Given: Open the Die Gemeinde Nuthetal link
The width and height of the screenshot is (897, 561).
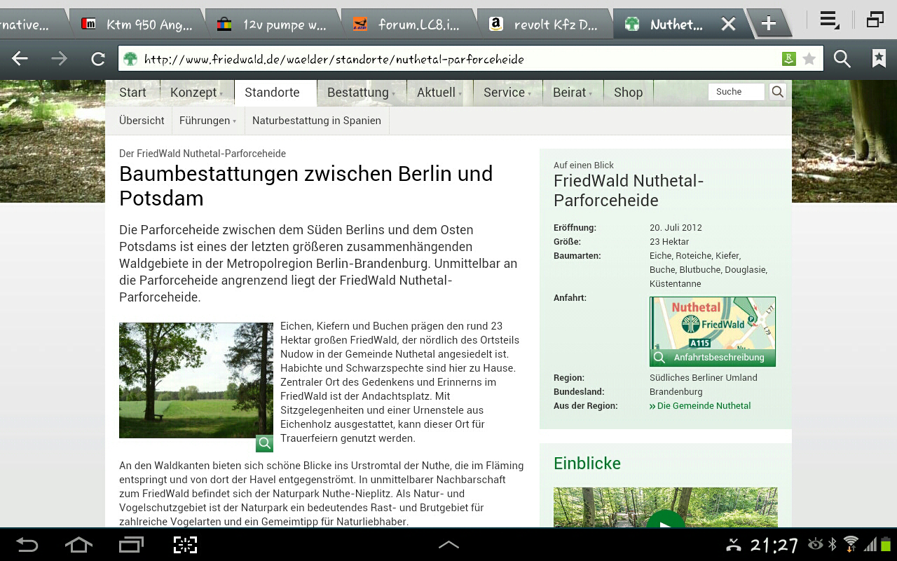Looking at the screenshot, I should (703, 406).
